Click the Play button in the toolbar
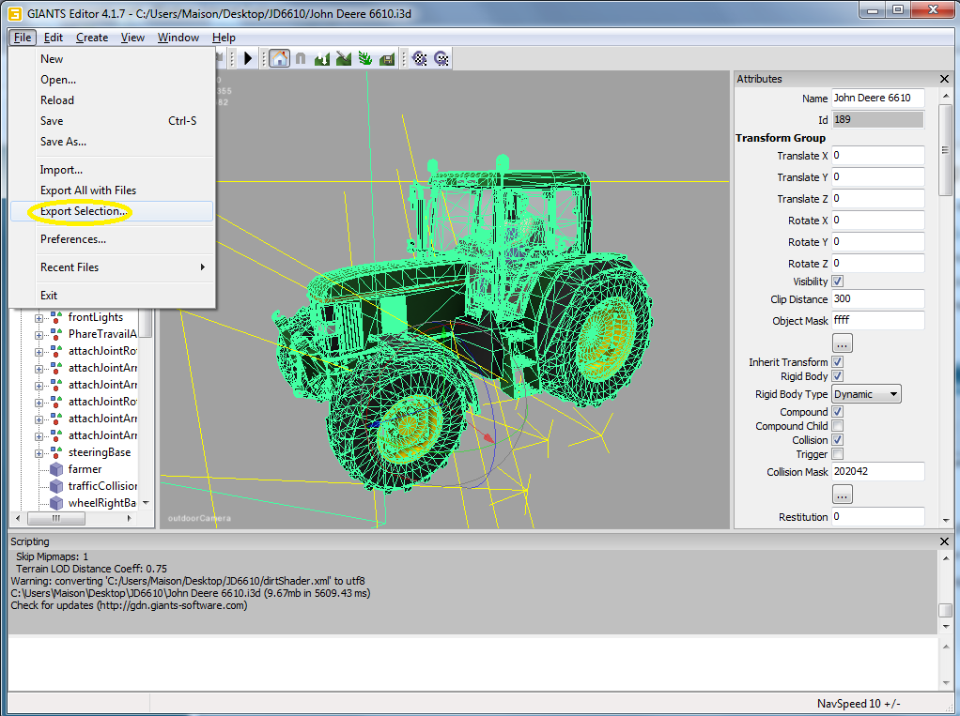The height and width of the screenshot is (716, 960). pyautogui.click(x=247, y=59)
